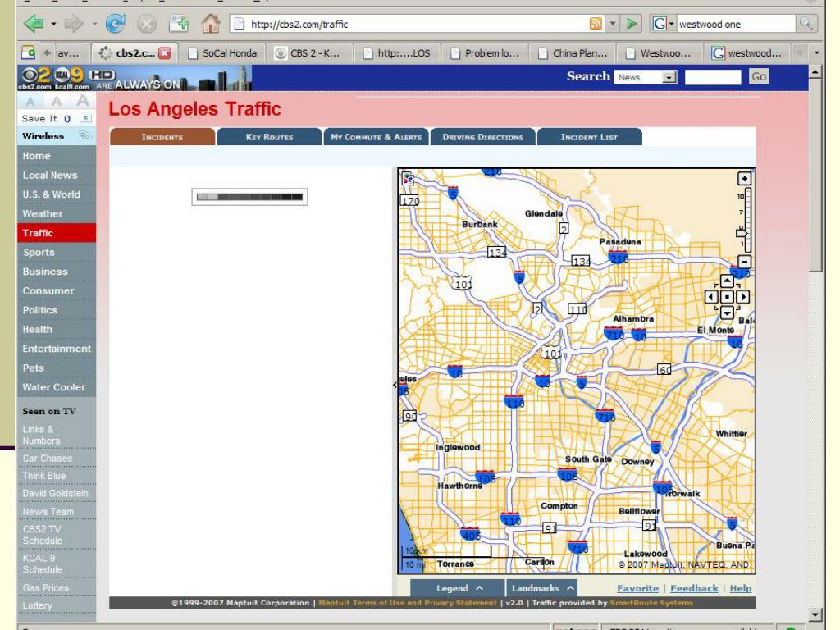Open the SmartRoute Systems link
Screen dimensions: 840x630
[651, 603]
